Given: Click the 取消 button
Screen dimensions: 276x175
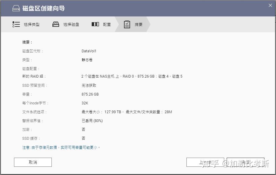Looking at the screenshot, I should click(33, 162).
